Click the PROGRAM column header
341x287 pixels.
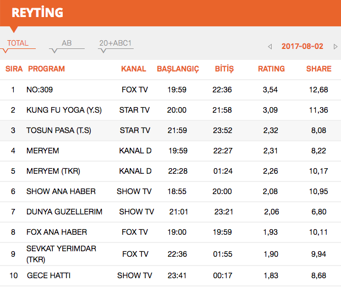pos(46,69)
